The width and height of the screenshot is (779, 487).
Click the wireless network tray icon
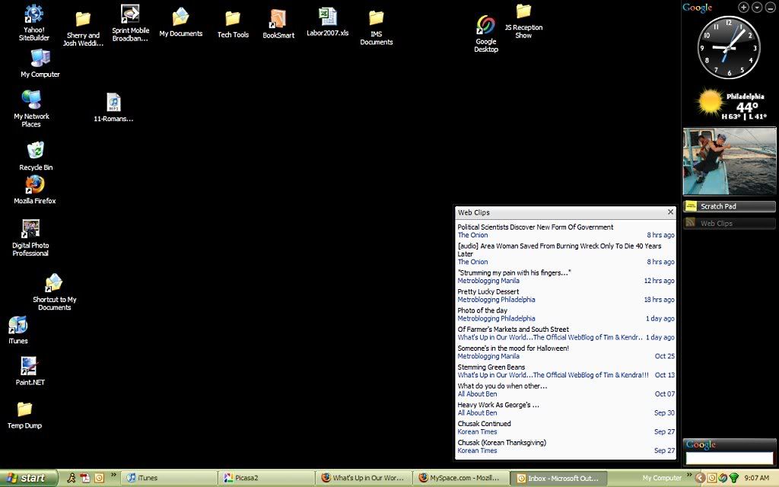pos(734,478)
